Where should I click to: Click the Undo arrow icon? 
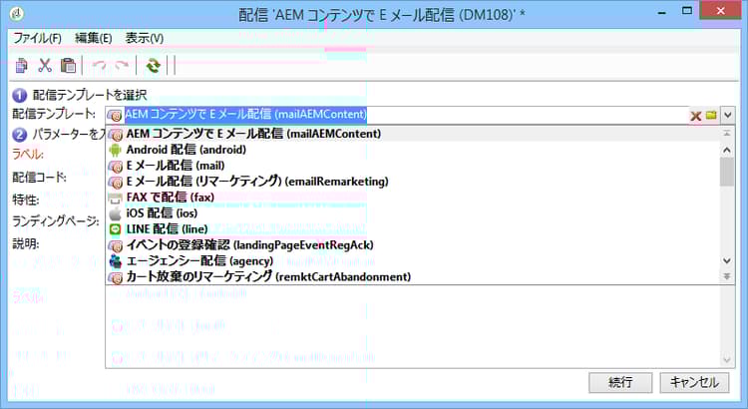[x=99, y=66]
